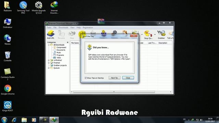219x123 pixels.
Task: Click the Grabber toolbar icon
Action: [161, 35]
